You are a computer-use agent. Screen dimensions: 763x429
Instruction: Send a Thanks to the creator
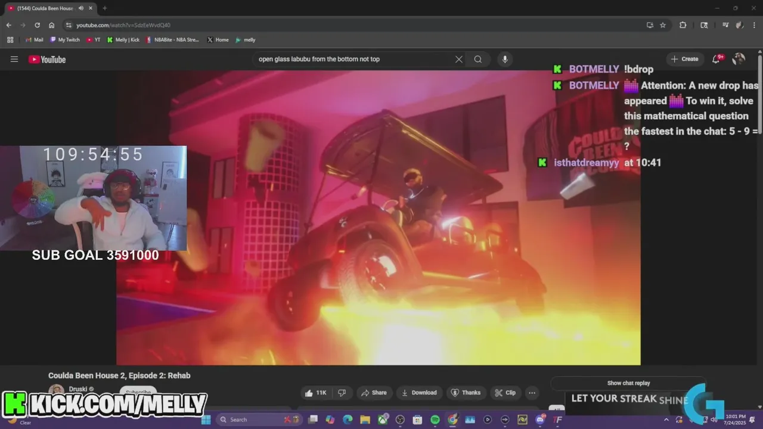[x=466, y=393]
